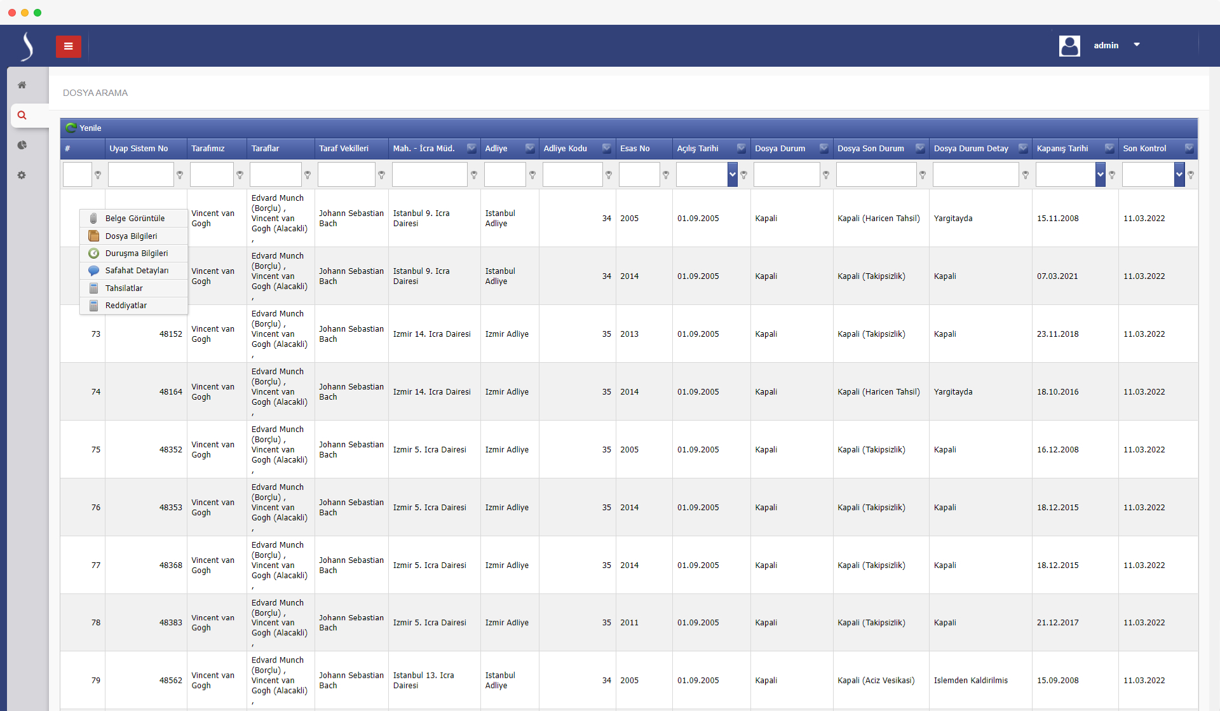The image size is (1220, 711).
Task: Open the home icon in sidebar
Action: point(22,85)
